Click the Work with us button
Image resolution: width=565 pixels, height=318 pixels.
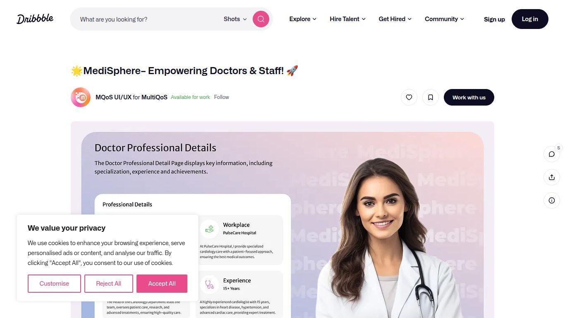click(469, 97)
